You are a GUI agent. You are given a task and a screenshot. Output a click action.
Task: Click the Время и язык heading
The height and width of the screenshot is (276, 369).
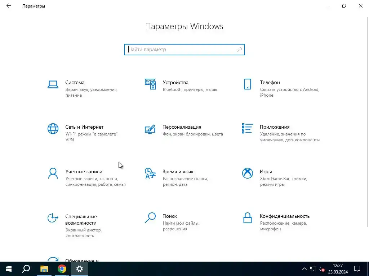pos(178,171)
